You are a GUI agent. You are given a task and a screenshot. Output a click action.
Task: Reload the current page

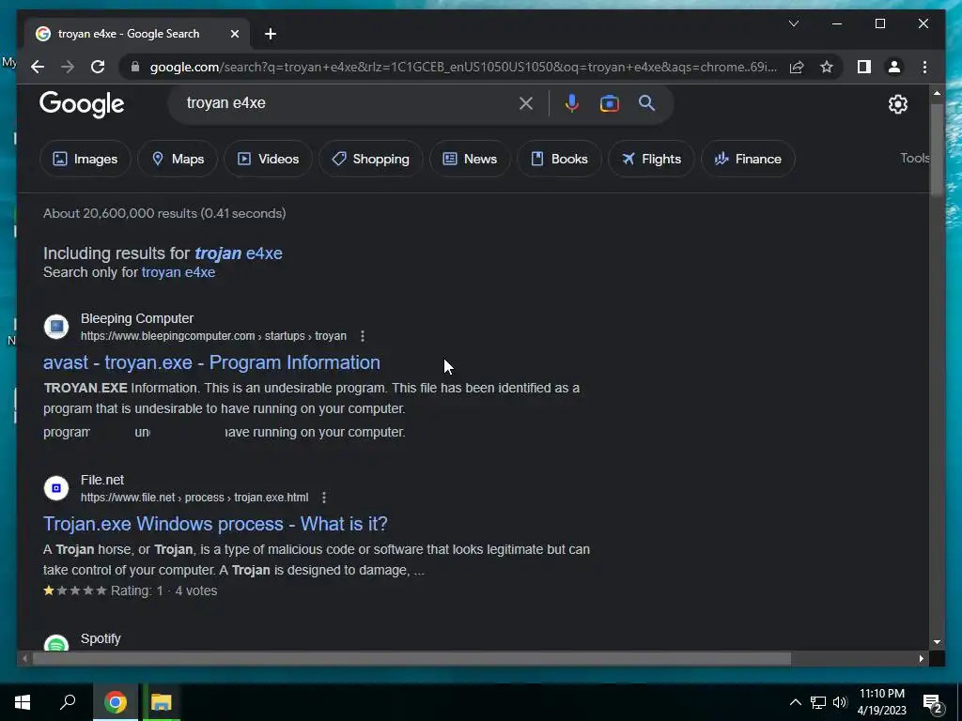[98, 67]
